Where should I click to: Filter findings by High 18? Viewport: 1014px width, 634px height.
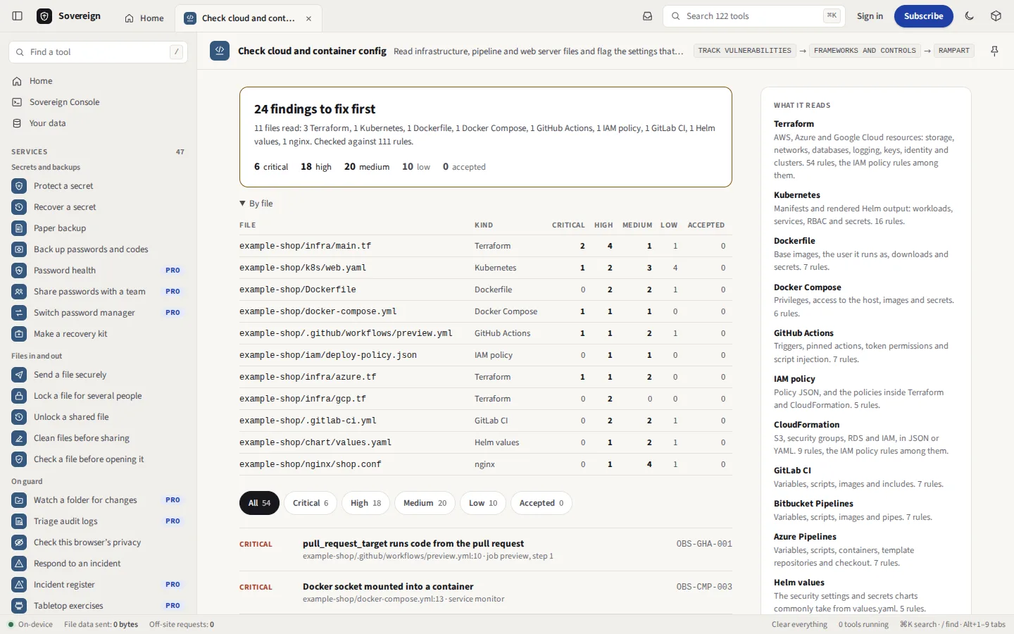366,503
